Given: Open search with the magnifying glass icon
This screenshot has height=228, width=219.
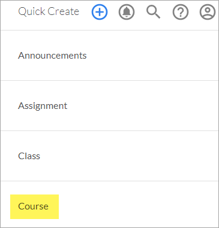Looking at the screenshot, I should [x=154, y=12].
